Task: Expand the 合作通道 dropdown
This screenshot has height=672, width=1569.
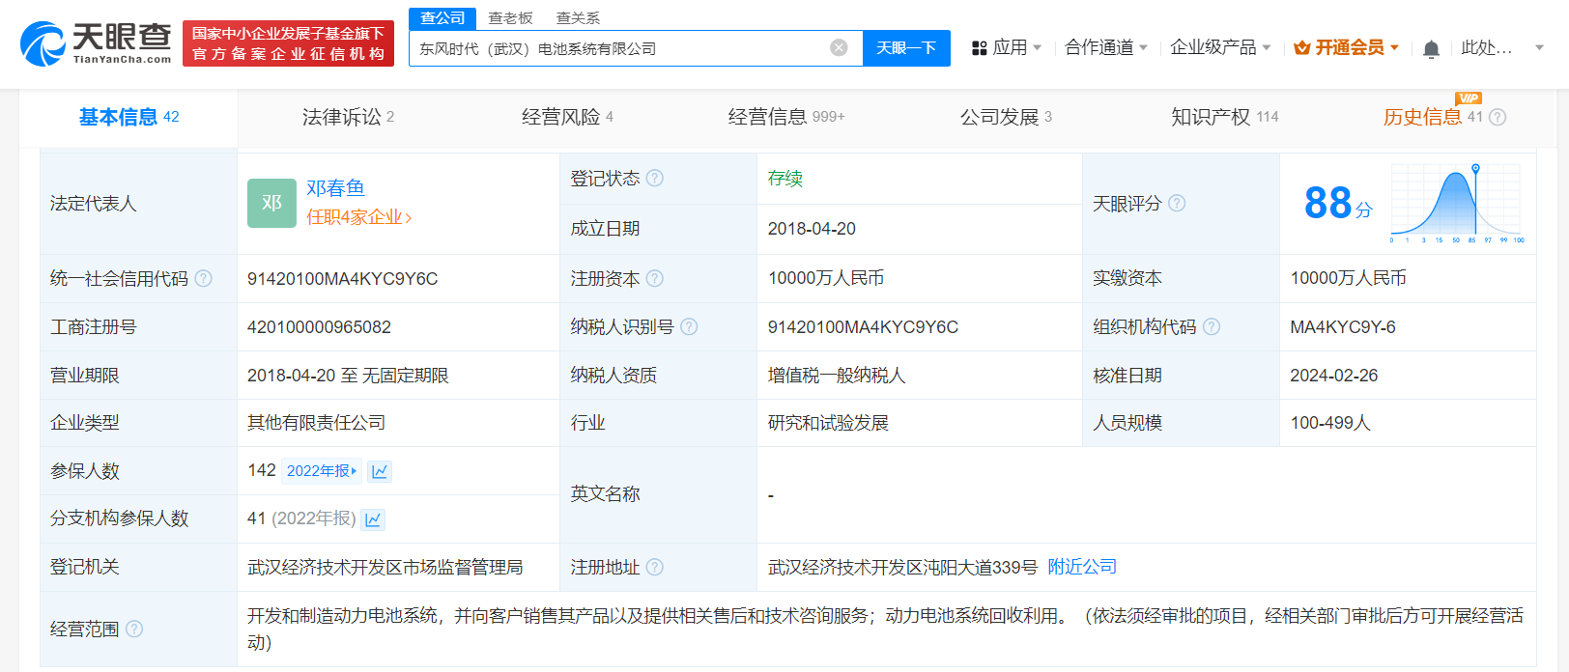Action: [x=1144, y=48]
